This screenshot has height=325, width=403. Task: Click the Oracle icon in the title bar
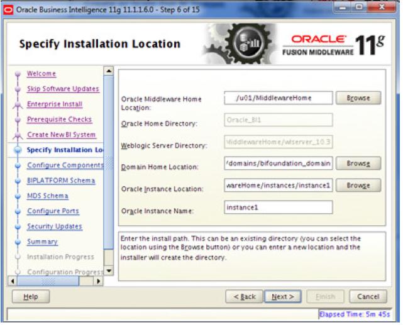[8, 10]
